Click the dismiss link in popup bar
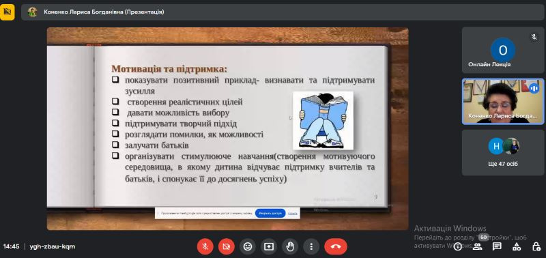 (x=293, y=213)
